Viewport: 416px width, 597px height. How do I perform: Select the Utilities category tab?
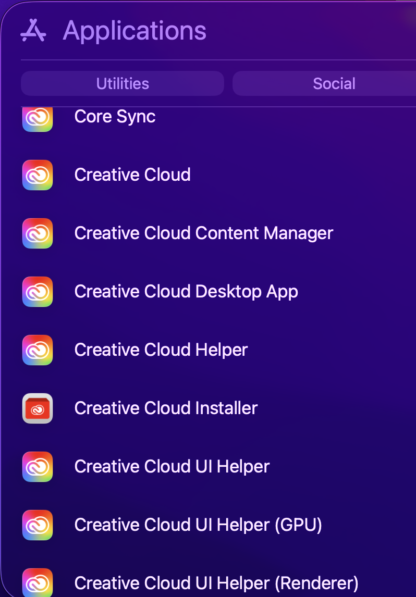tap(123, 83)
